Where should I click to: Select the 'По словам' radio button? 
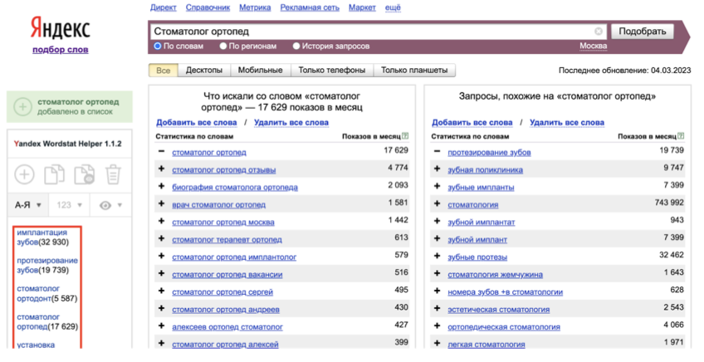click(x=158, y=46)
